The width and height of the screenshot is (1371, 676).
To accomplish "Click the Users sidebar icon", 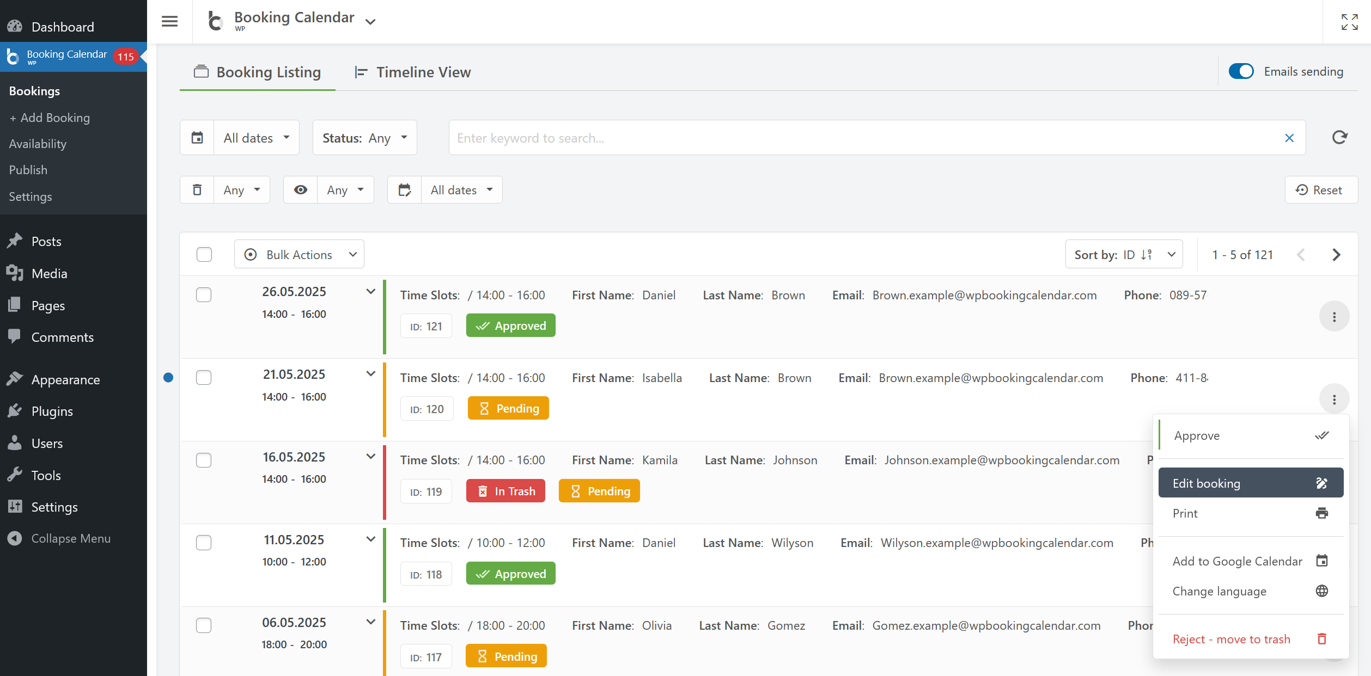I will pyautogui.click(x=15, y=443).
